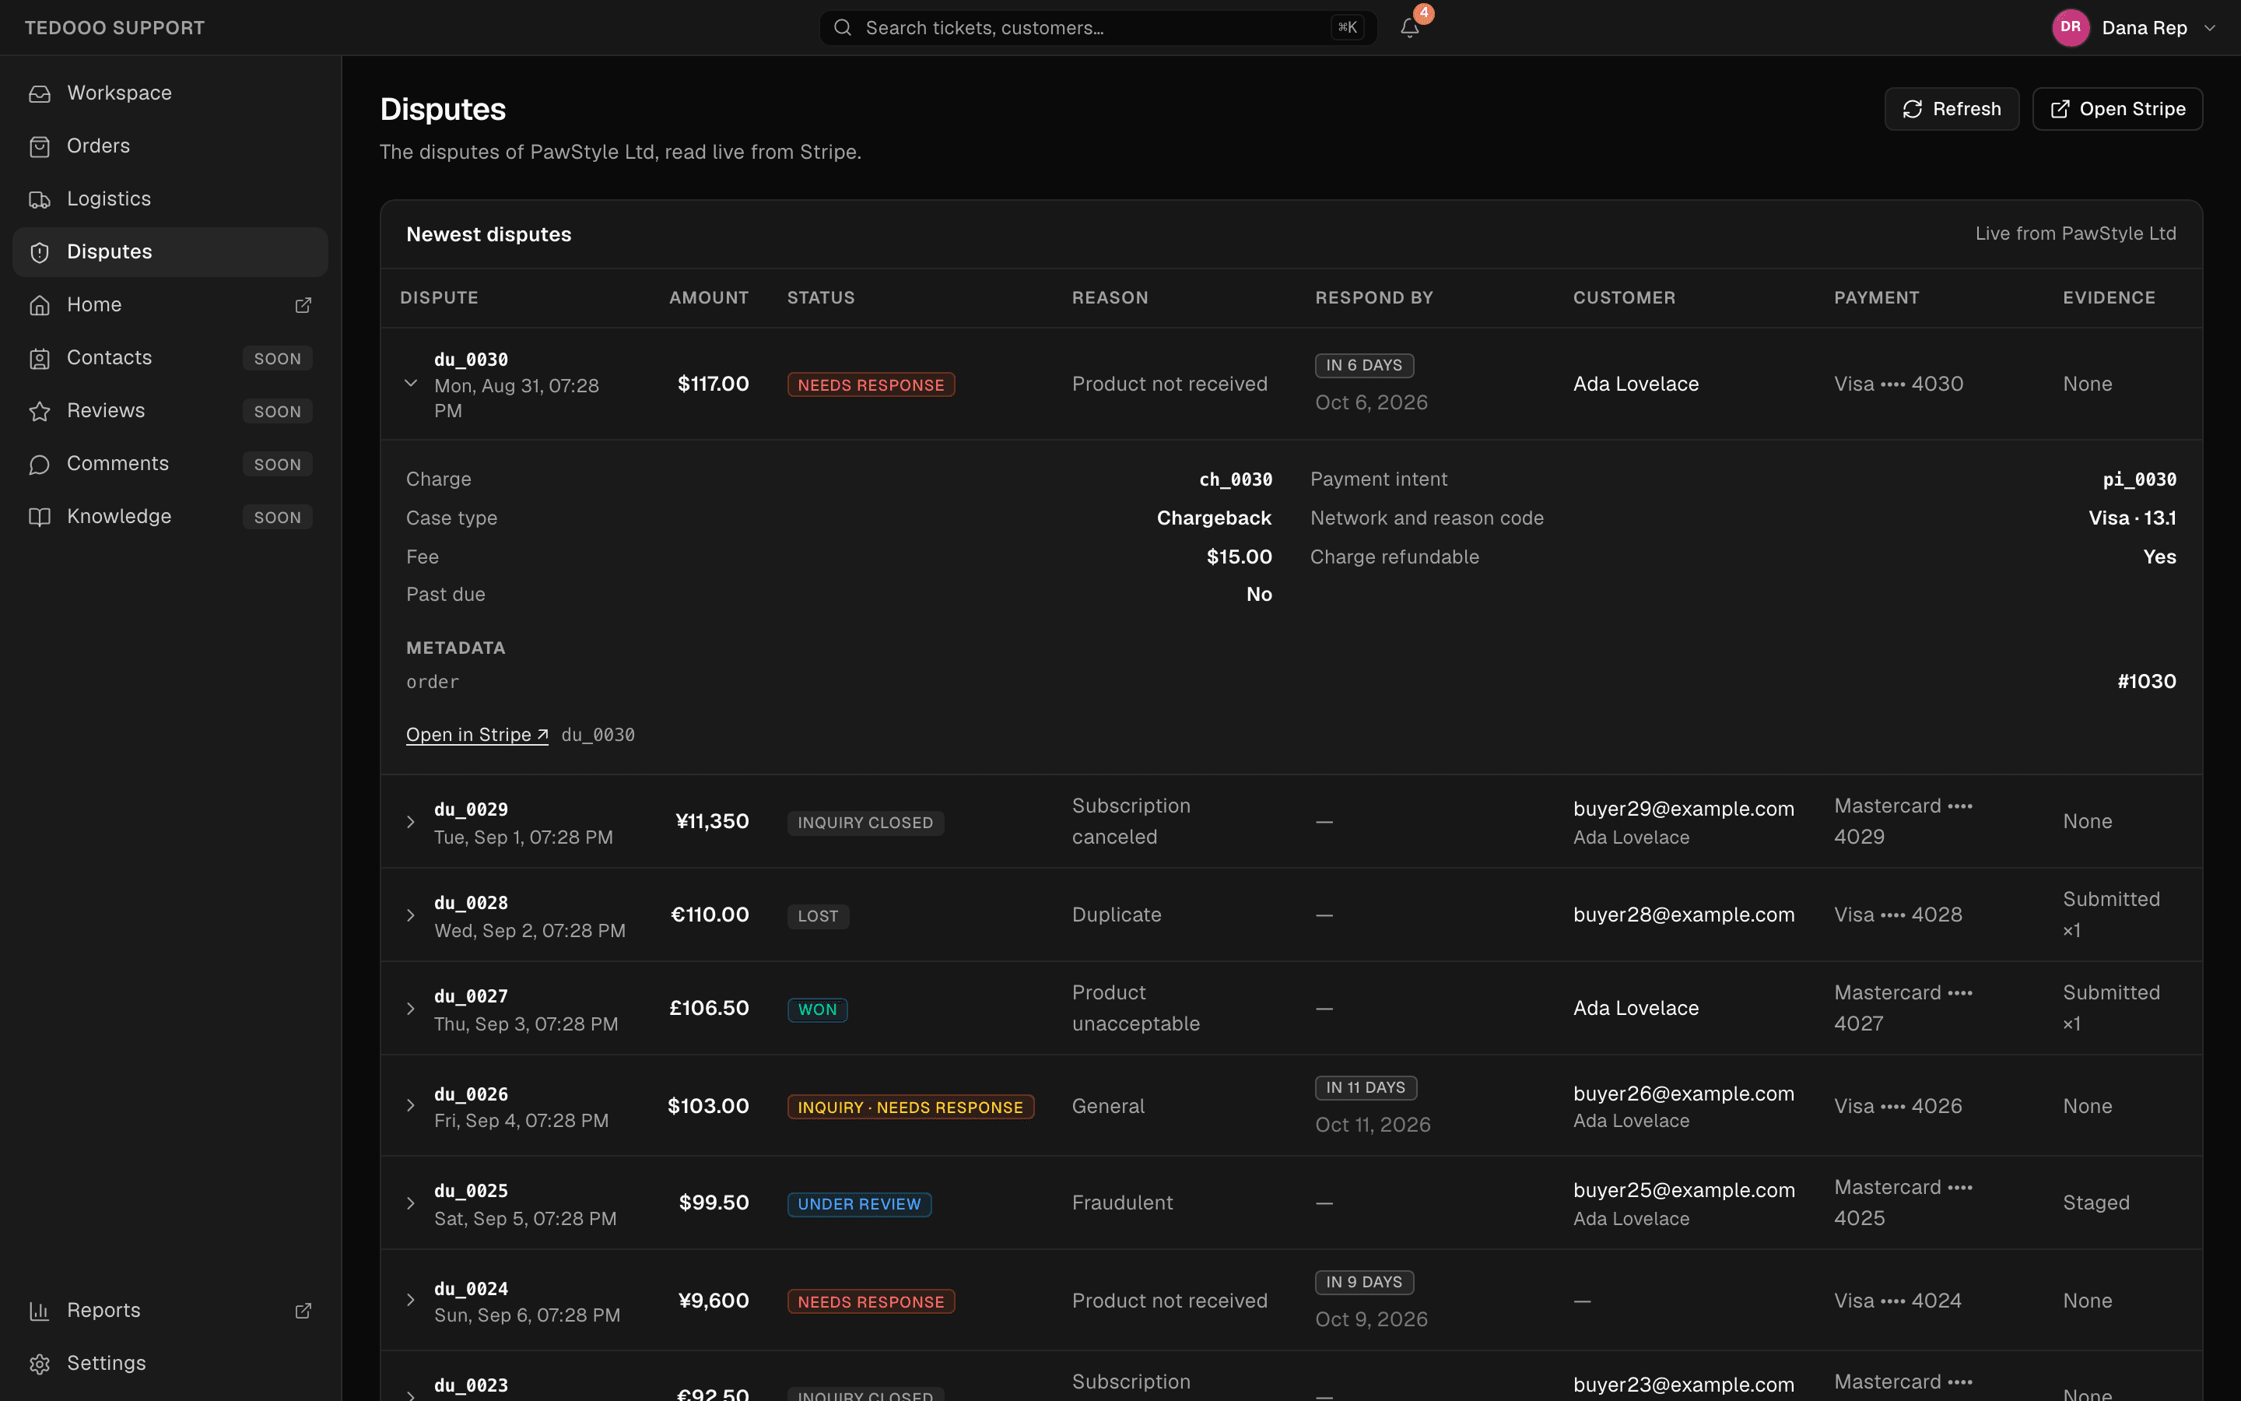Click the Contacts icon in sidebar

point(40,358)
